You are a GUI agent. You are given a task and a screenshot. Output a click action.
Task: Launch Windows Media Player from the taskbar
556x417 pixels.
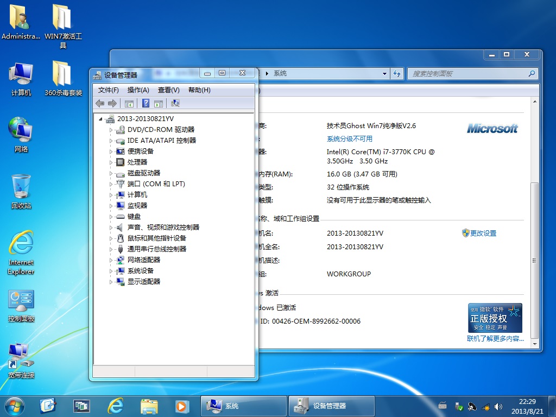click(x=181, y=406)
